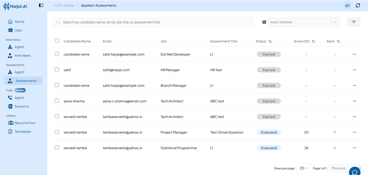Image resolution: width=368 pixels, height=175 pixels.
Task: Open actions menu for Statistical Programmar row
Action: [354, 148]
